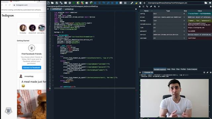
Task: Browse for a working directory folder icon
Action: (x=206, y=3)
